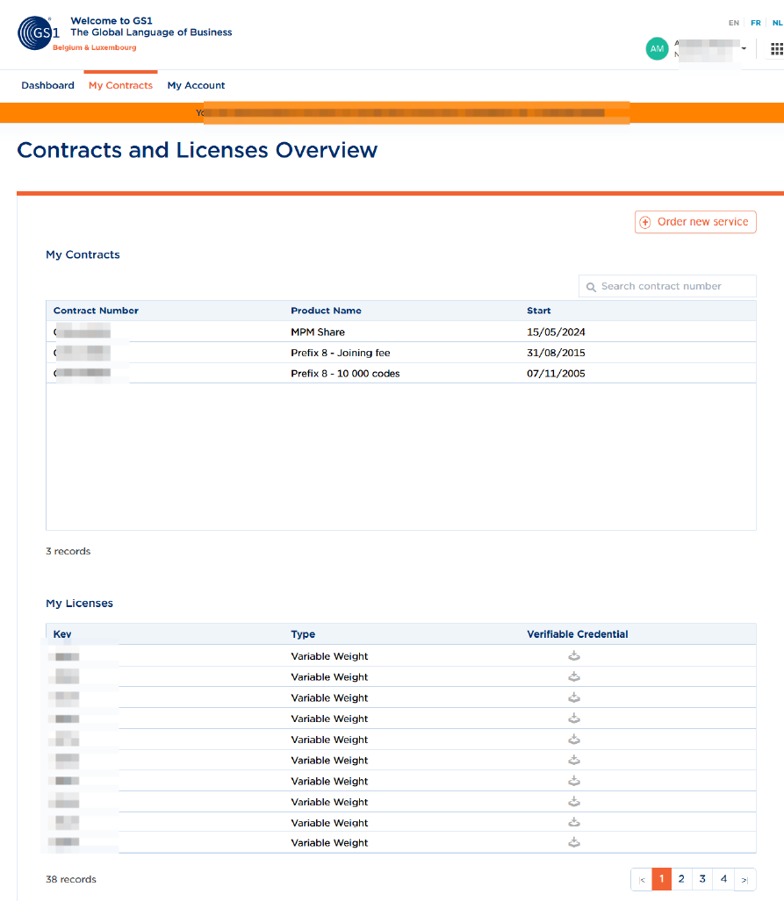Click the 38 records count
784x901 pixels.
pos(71,880)
